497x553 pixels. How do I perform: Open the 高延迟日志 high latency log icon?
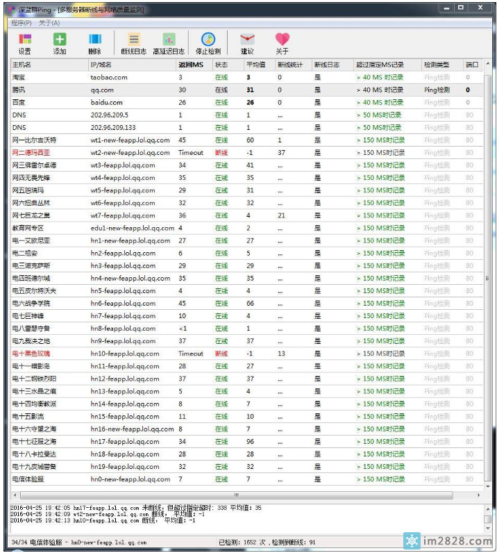[169, 40]
